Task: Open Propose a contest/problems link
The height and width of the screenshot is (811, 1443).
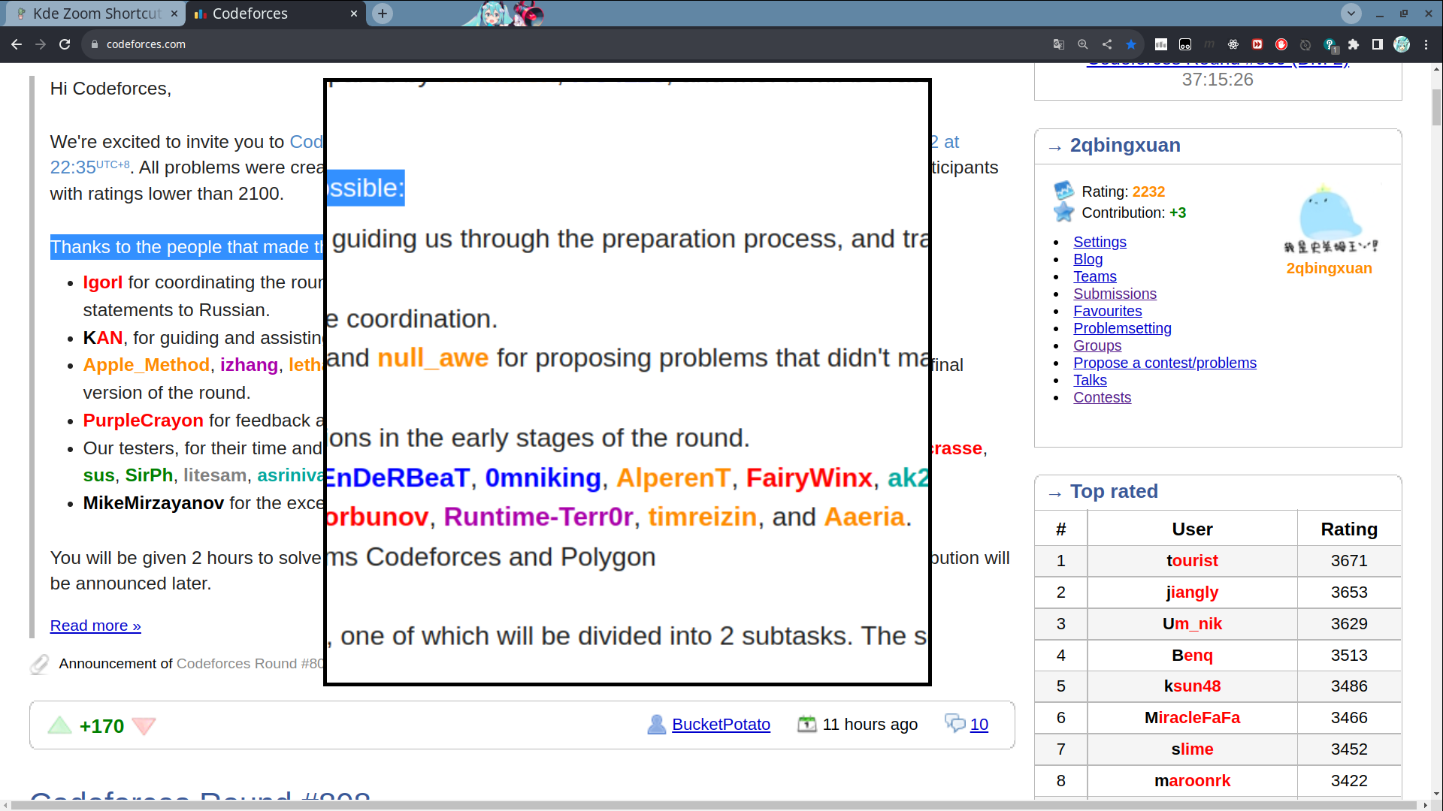Action: click(x=1164, y=363)
